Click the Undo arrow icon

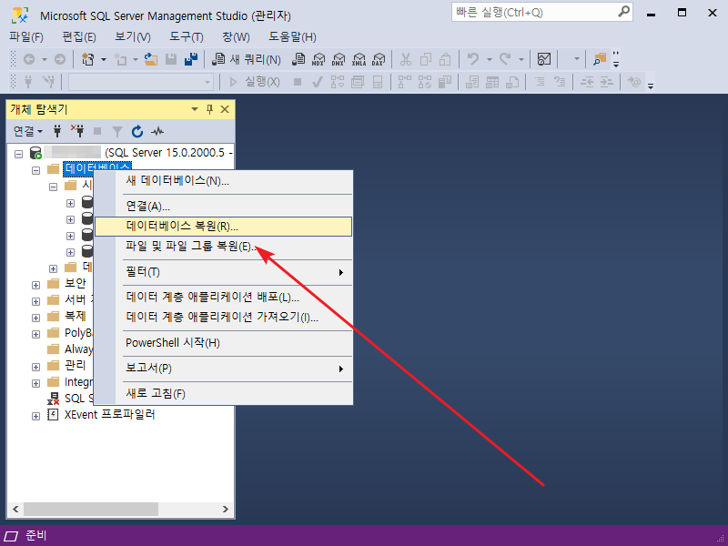(473, 59)
